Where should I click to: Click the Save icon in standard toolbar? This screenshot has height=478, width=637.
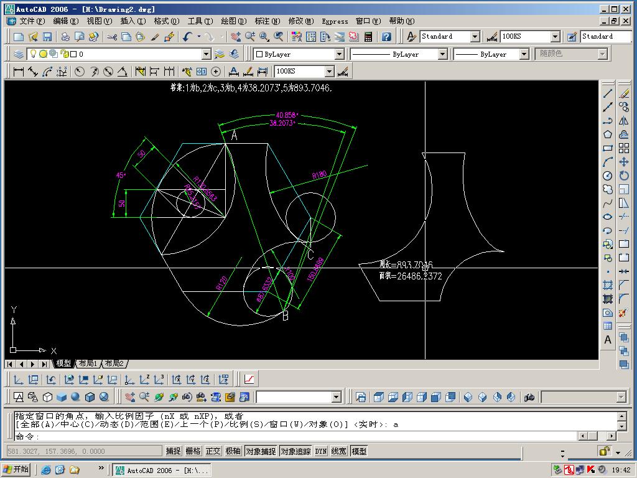[x=47, y=37]
